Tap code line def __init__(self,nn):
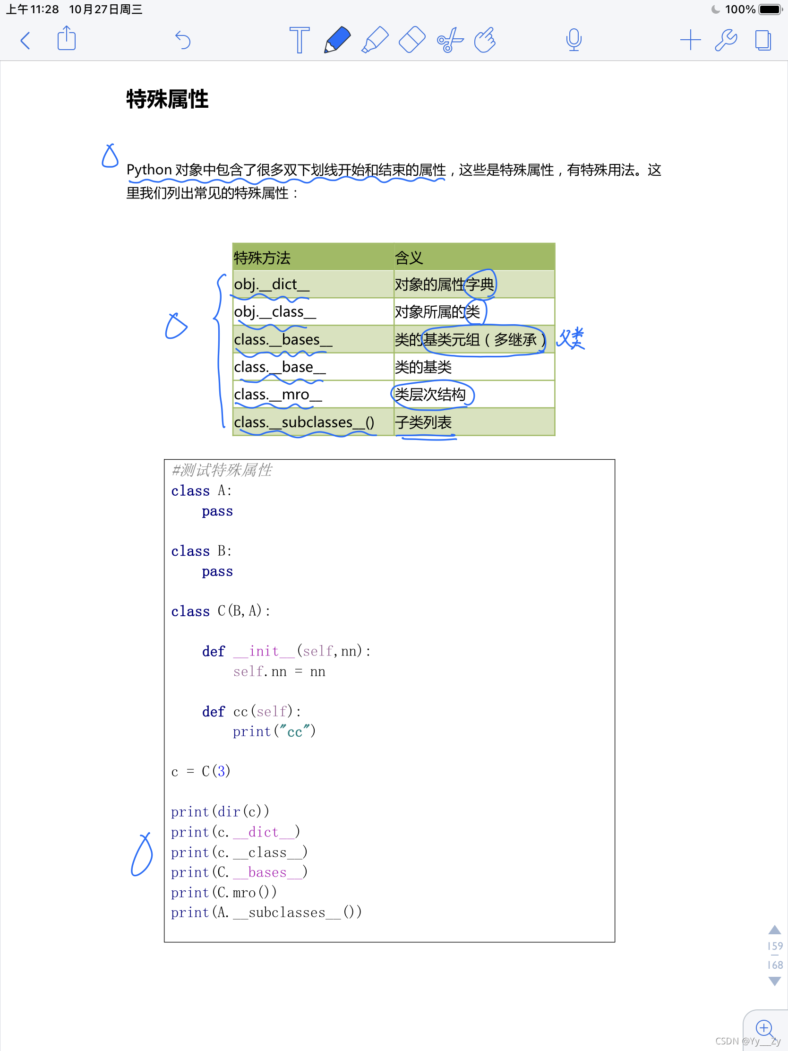 (x=286, y=651)
